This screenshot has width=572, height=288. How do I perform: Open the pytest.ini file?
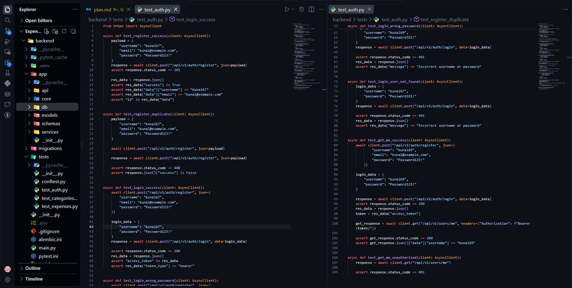(x=48, y=256)
